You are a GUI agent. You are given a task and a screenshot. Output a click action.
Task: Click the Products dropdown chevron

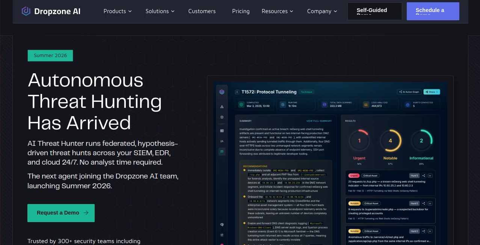click(x=130, y=11)
